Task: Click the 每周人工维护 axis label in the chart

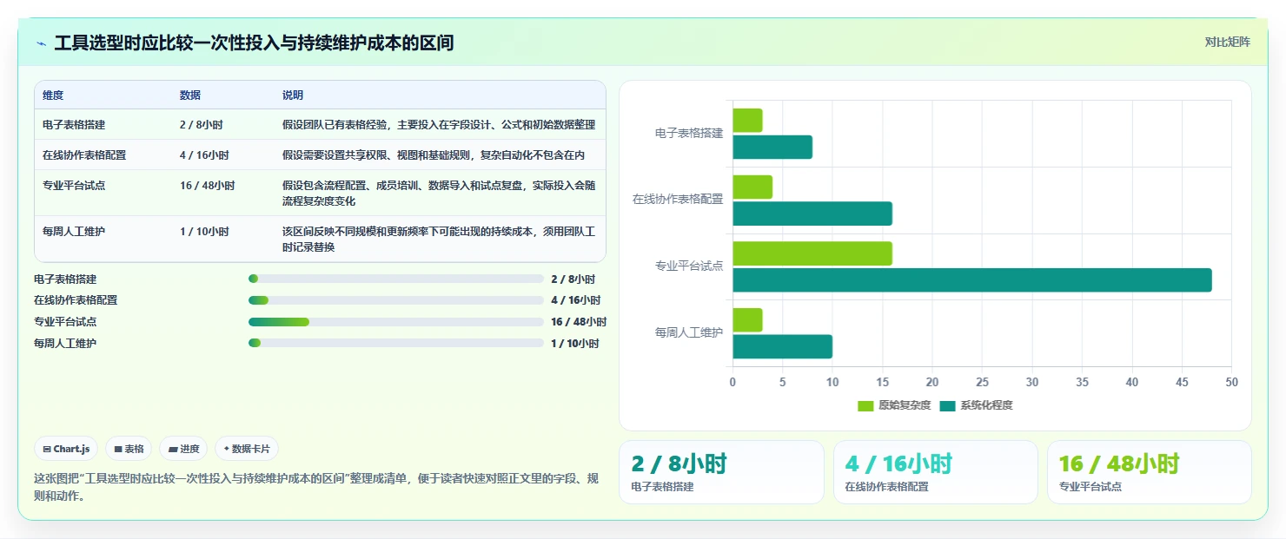Action: point(689,332)
